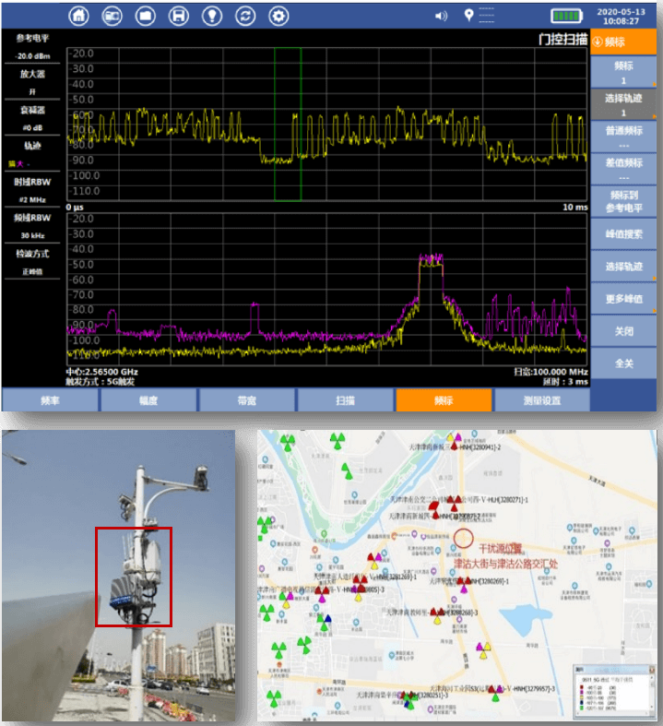Viewport: 663px width, 726px height.
Task: Click the GPS location pin icon
Action: 468,16
